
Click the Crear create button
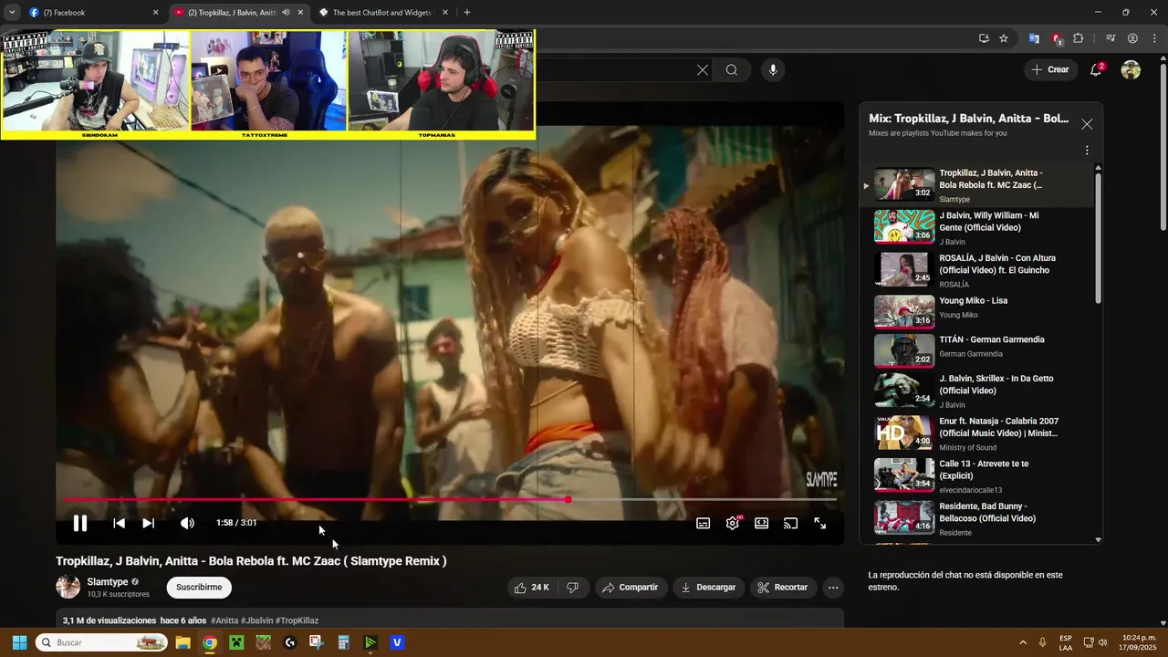pos(1050,69)
